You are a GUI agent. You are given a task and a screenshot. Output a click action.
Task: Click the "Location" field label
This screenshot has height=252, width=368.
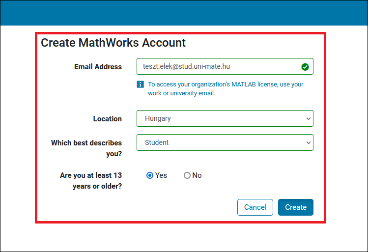click(107, 119)
